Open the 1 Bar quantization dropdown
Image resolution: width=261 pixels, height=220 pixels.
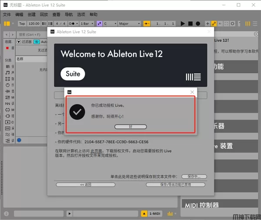[x=87, y=23]
